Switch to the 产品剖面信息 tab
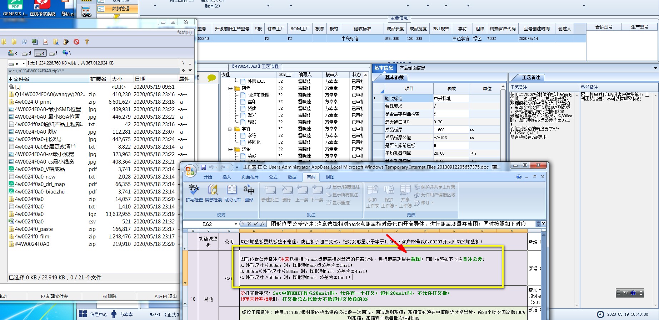The height and width of the screenshot is (320, 659). (x=412, y=68)
